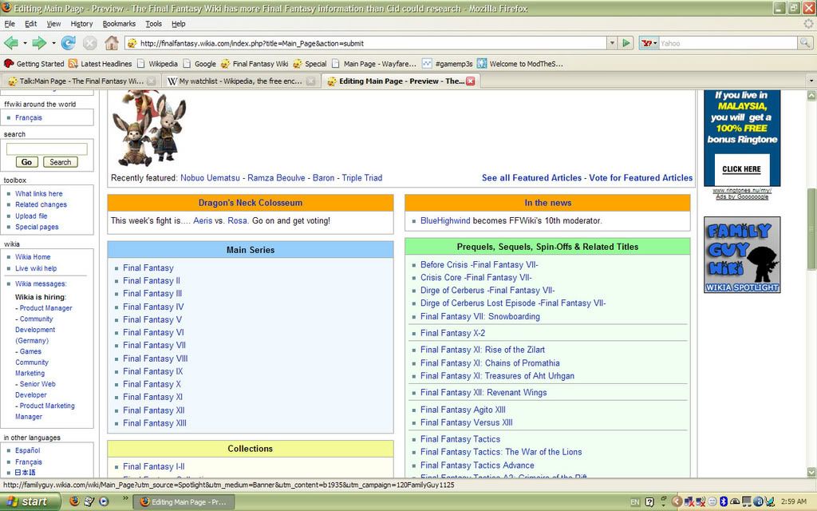817x511 pixels.
Task: Click the green Go arrow beside address bar
Action: pyautogui.click(x=626, y=43)
